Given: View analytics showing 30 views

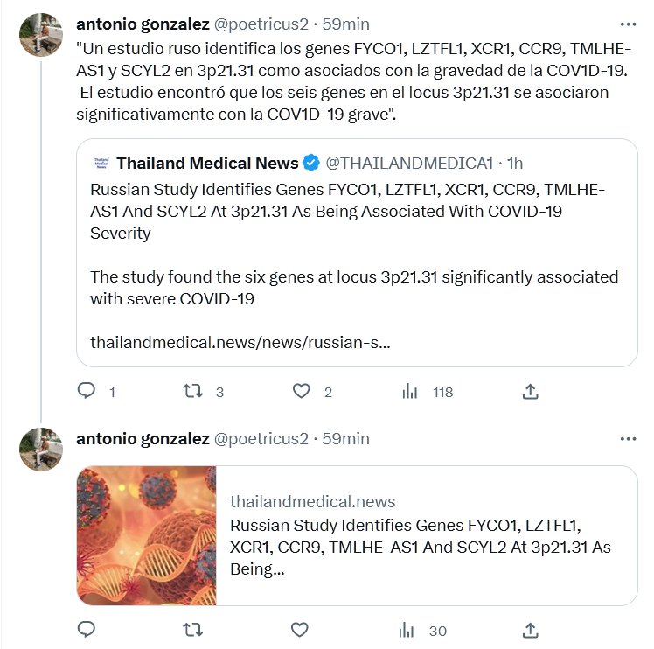Looking at the screenshot, I should [407, 630].
